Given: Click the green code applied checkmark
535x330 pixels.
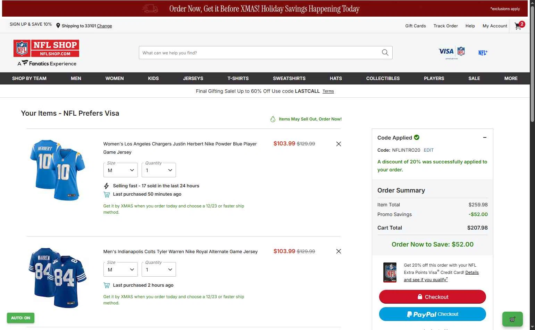Looking at the screenshot, I should pos(417,137).
